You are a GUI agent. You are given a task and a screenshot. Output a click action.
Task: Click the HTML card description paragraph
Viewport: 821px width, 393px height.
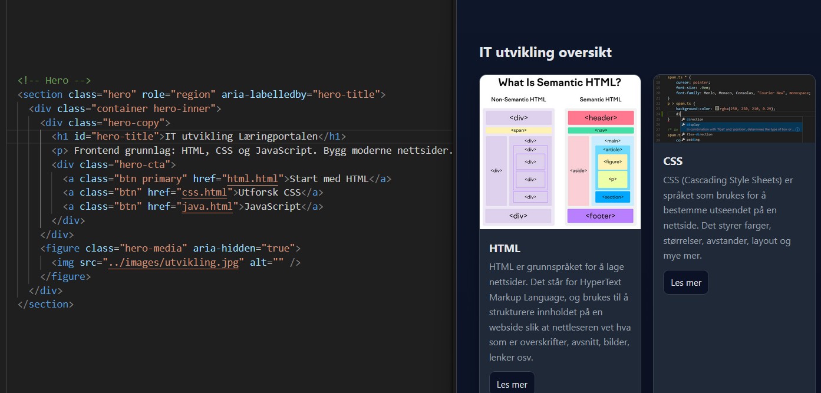click(x=560, y=312)
